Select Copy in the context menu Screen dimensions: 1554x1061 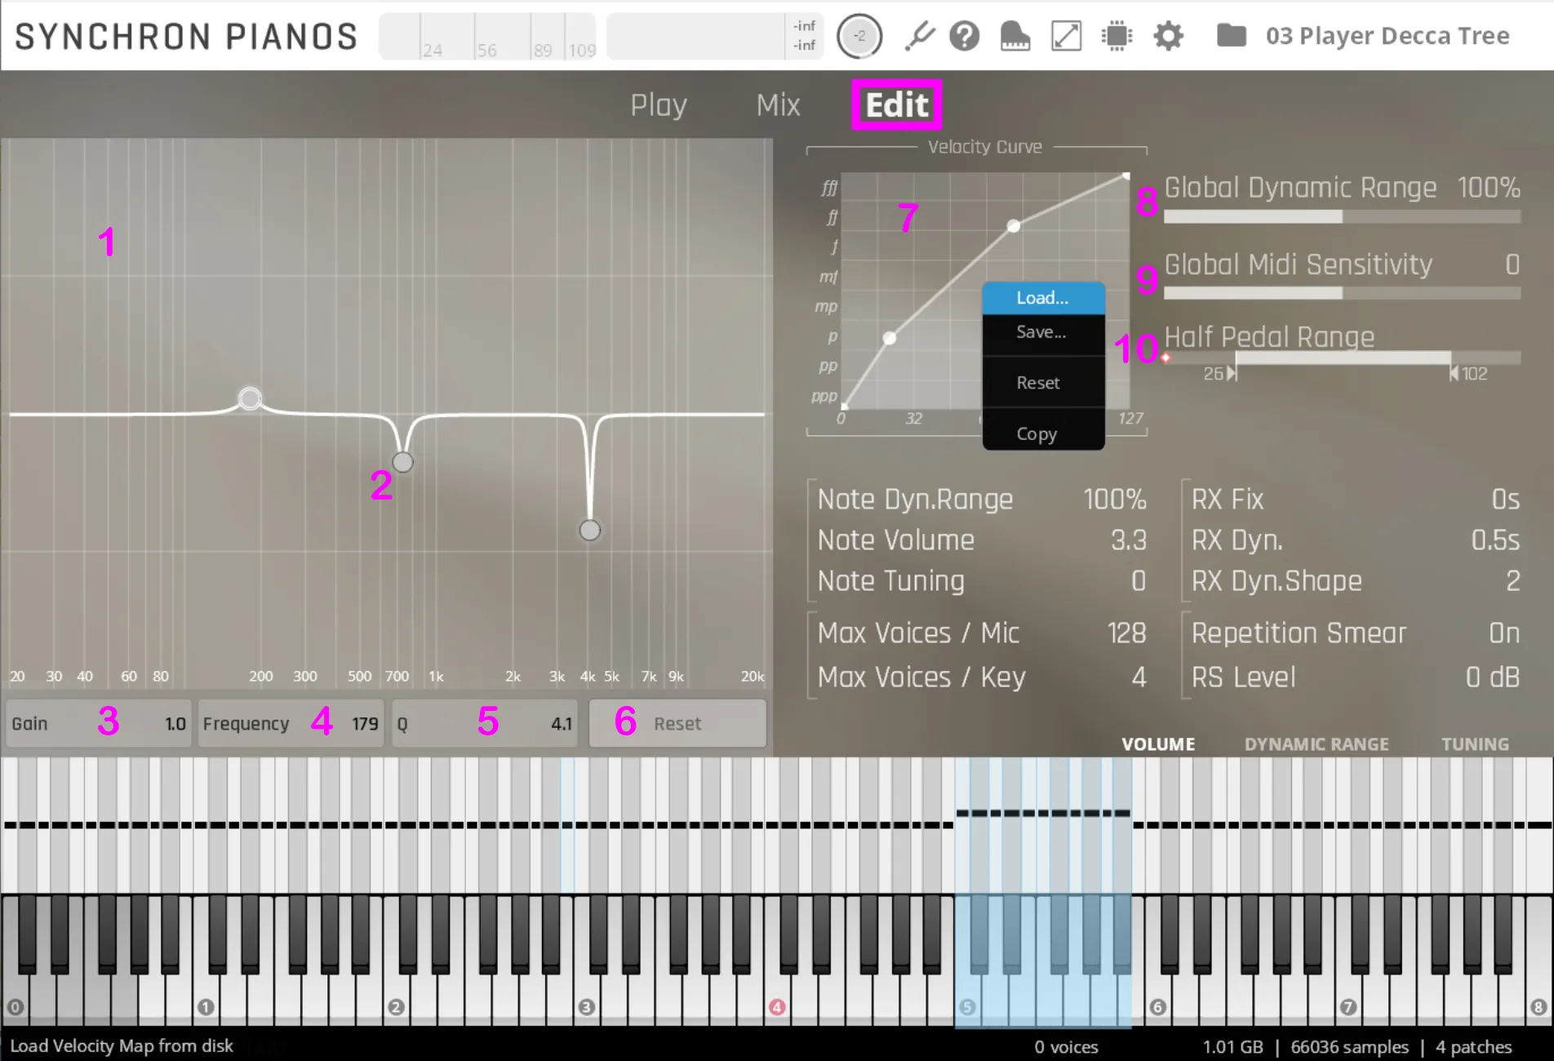[x=1037, y=434]
